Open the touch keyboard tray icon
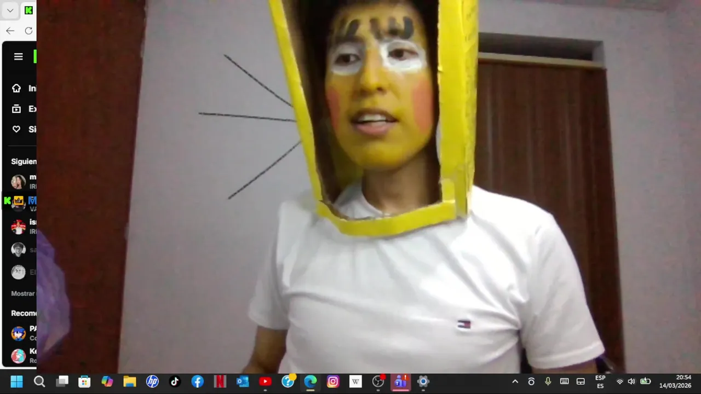 [x=565, y=381]
